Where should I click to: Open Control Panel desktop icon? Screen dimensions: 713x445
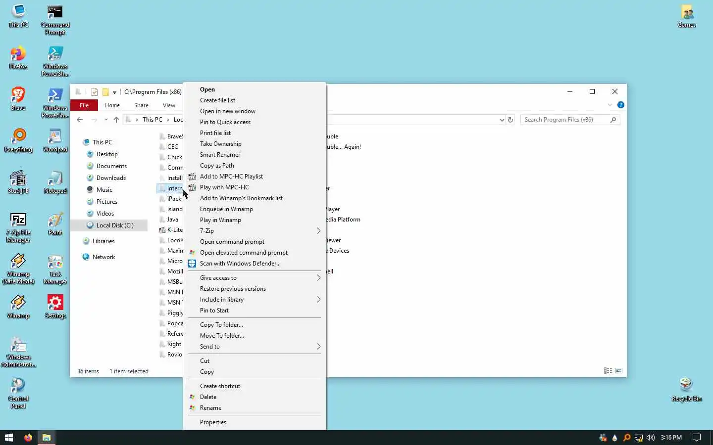18,394
